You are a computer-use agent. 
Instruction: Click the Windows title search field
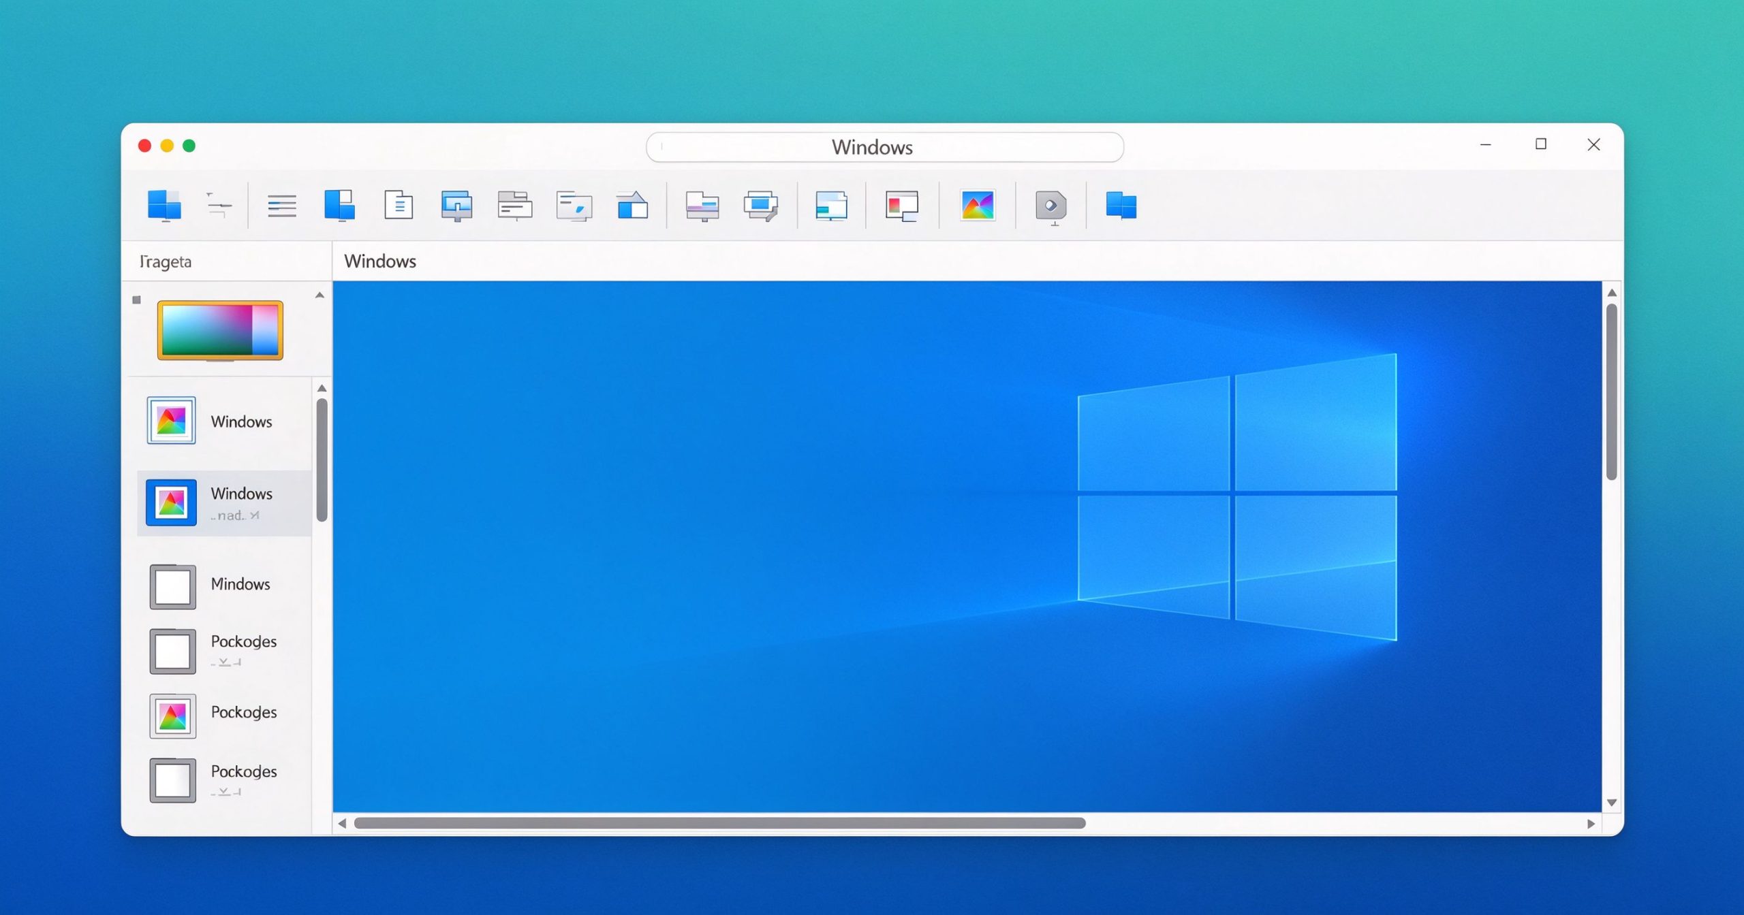click(884, 147)
